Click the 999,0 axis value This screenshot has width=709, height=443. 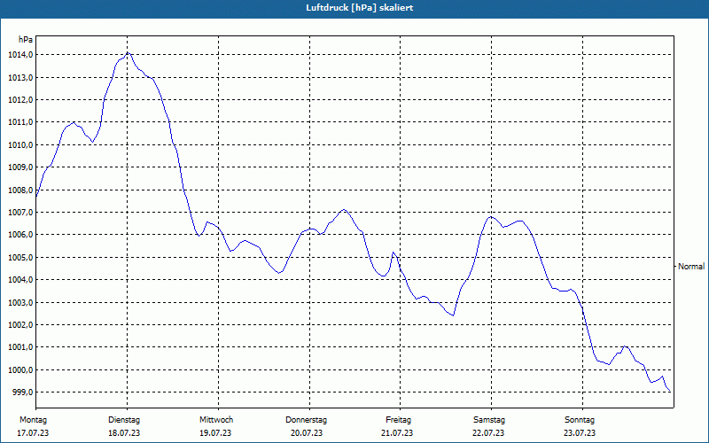point(23,392)
